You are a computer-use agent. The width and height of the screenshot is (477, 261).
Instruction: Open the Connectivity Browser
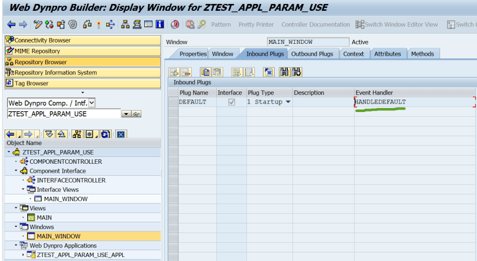tap(82, 40)
